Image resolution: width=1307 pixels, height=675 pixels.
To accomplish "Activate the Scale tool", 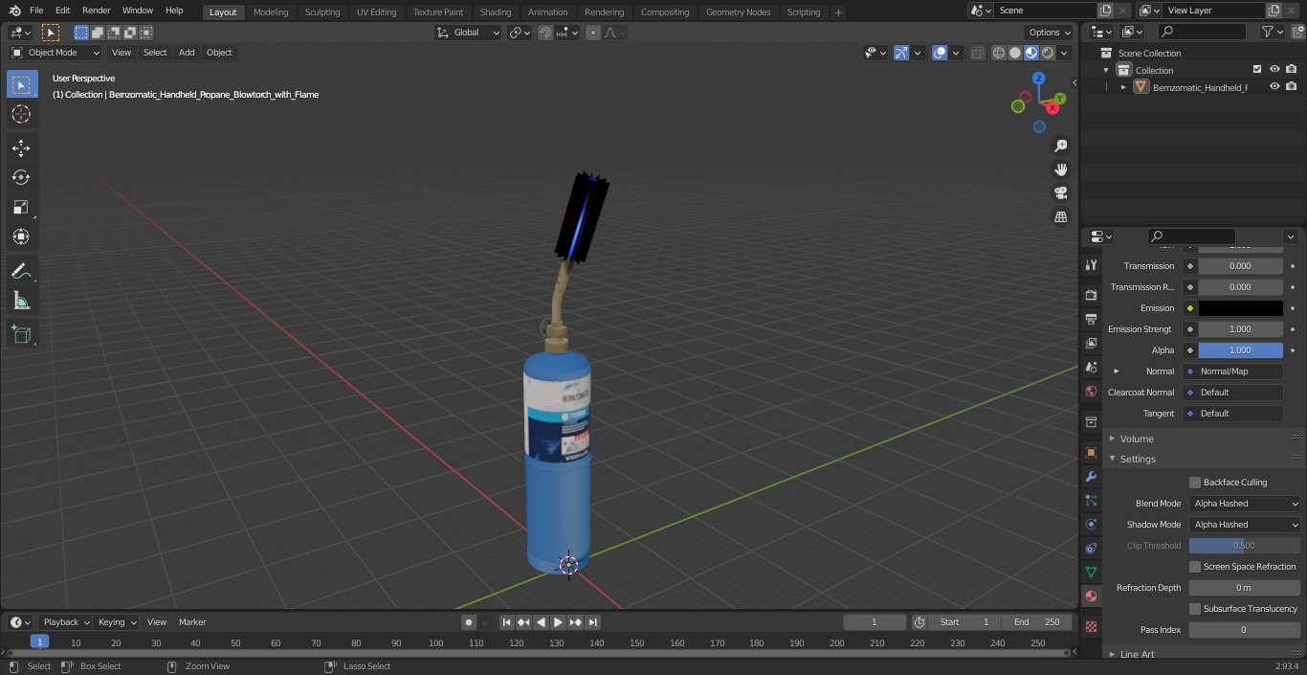I will click(x=21, y=207).
